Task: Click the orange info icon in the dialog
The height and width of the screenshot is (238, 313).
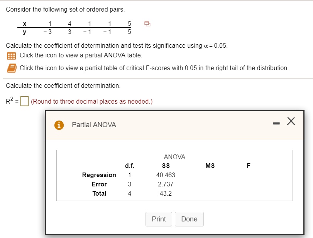Action: [x=59, y=125]
